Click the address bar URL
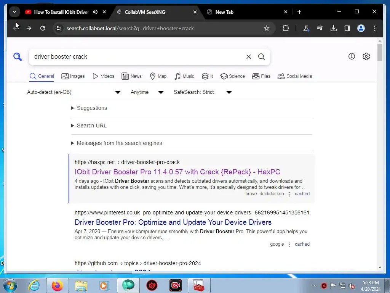The height and width of the screenshot is (293, 390). pyautogui.click(x=130, y=28)
